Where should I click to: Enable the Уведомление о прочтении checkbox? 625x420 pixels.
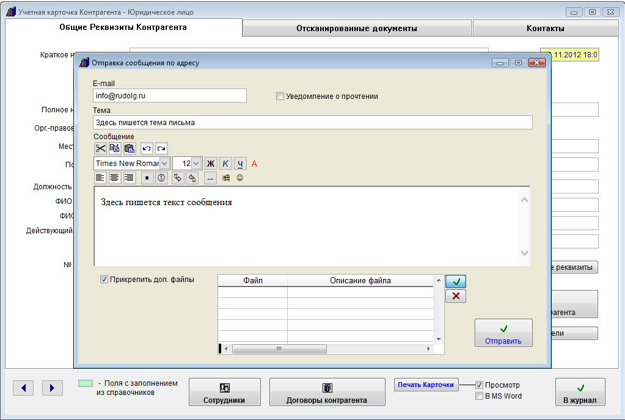[x=280, y=96]
